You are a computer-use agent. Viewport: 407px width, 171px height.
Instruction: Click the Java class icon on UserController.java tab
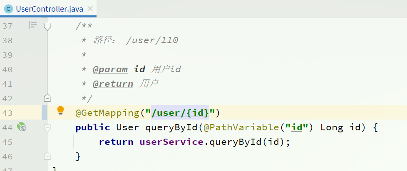(9, 9)
